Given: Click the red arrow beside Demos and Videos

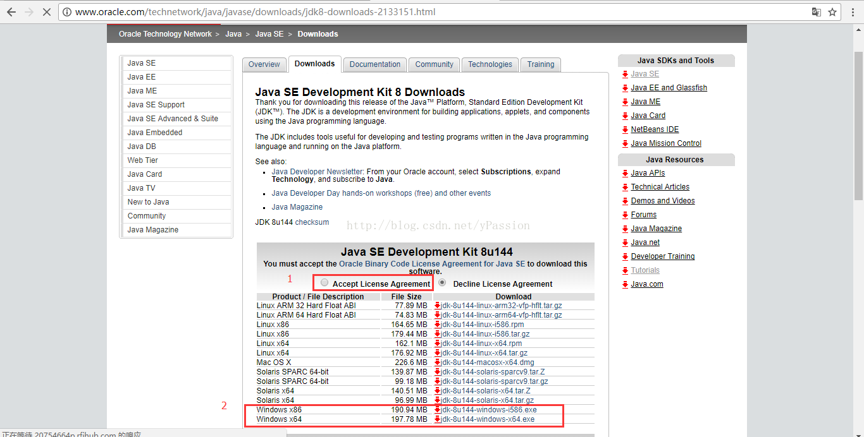Looking at the screenshot, I should pos(625,201).
